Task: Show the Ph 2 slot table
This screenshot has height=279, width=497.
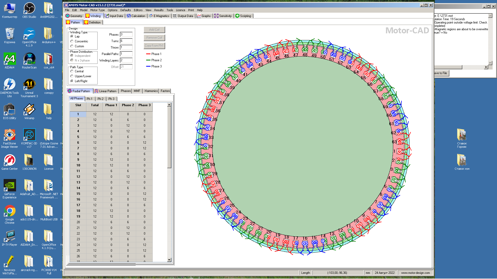Action: tap(100, 99)
